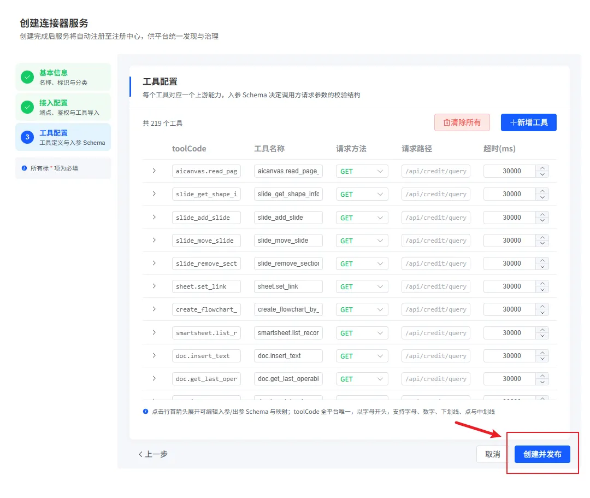Go back via 上一步

click(153, 454)
